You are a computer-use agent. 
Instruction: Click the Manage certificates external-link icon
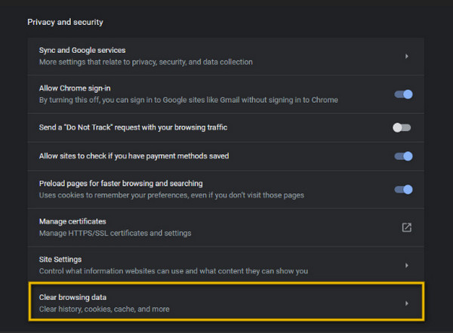coord(406,227)
